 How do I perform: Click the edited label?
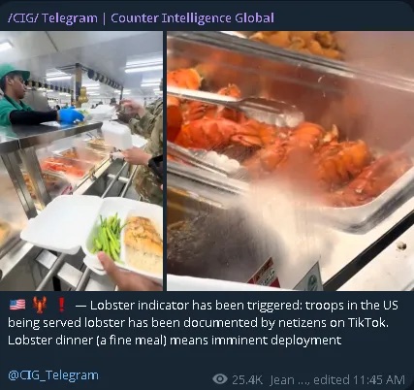332,379
